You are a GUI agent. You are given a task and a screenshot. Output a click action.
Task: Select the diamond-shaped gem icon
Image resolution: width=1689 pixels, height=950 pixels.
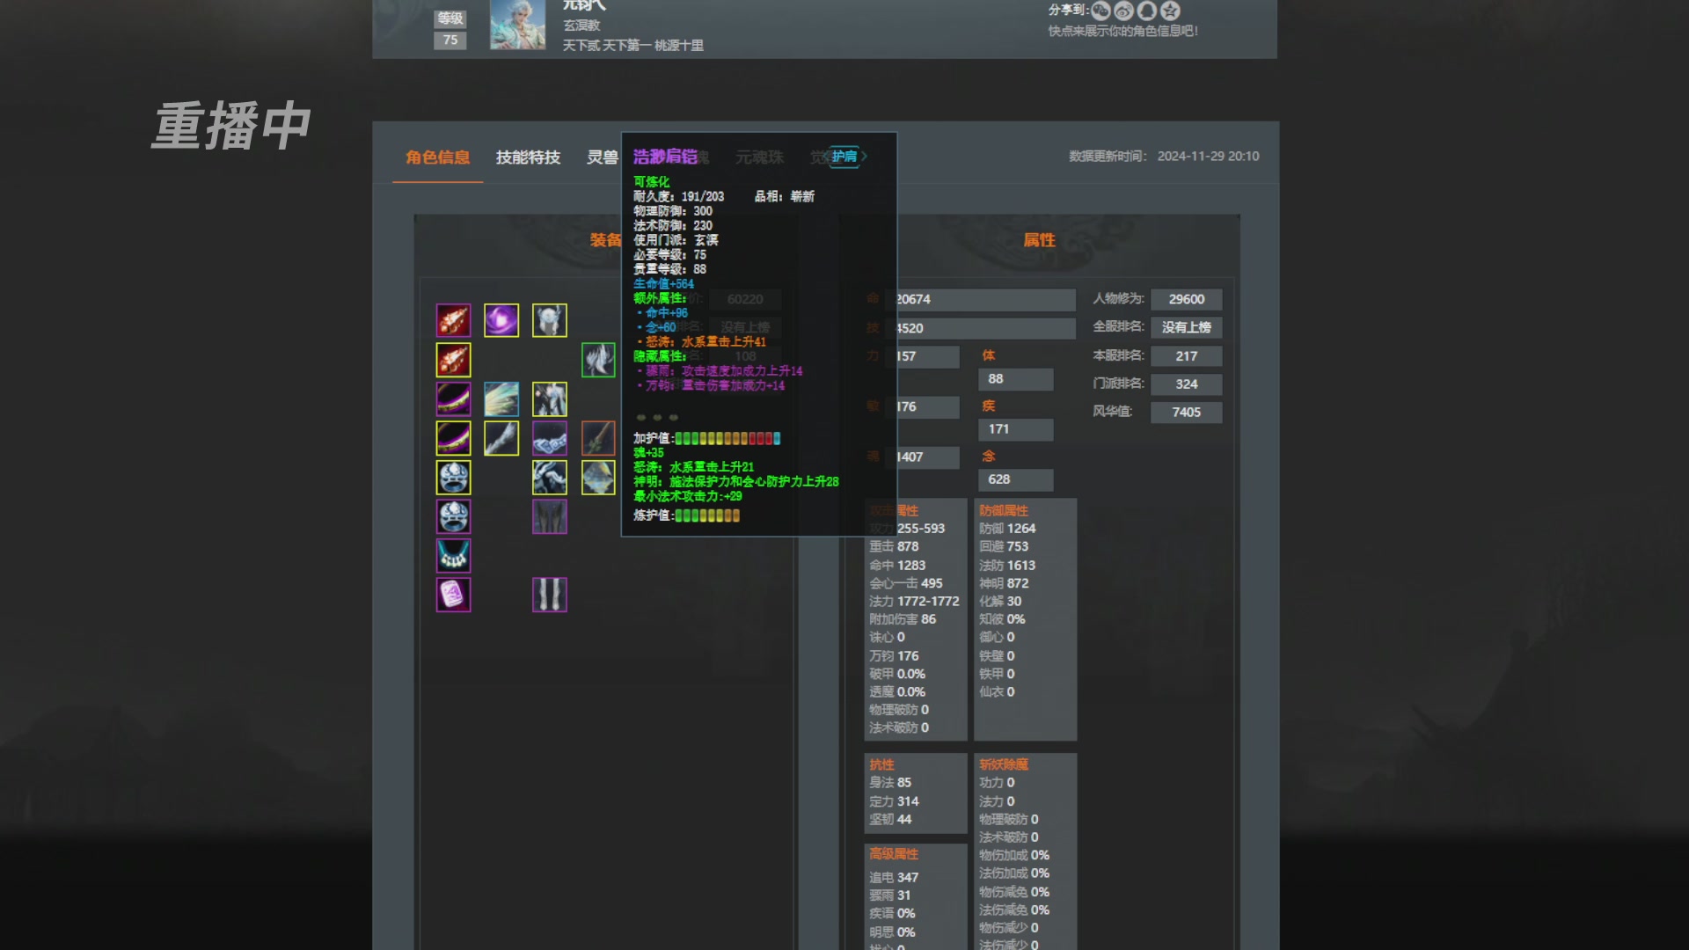pyautogui.click(x=598, y=478)
